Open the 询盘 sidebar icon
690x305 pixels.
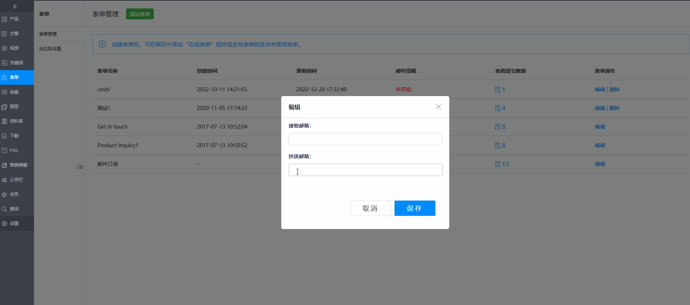point(4,92)
